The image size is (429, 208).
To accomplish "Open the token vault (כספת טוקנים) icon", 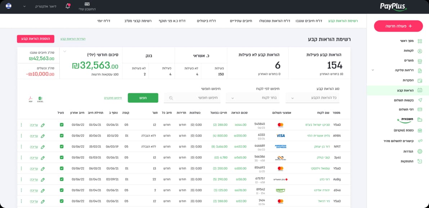I will click(420, 131).
